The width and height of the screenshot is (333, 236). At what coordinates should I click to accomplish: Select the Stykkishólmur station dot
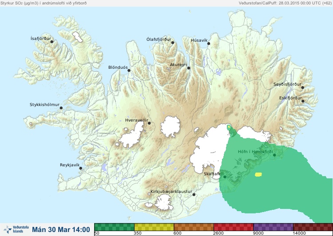coord(61,108)
